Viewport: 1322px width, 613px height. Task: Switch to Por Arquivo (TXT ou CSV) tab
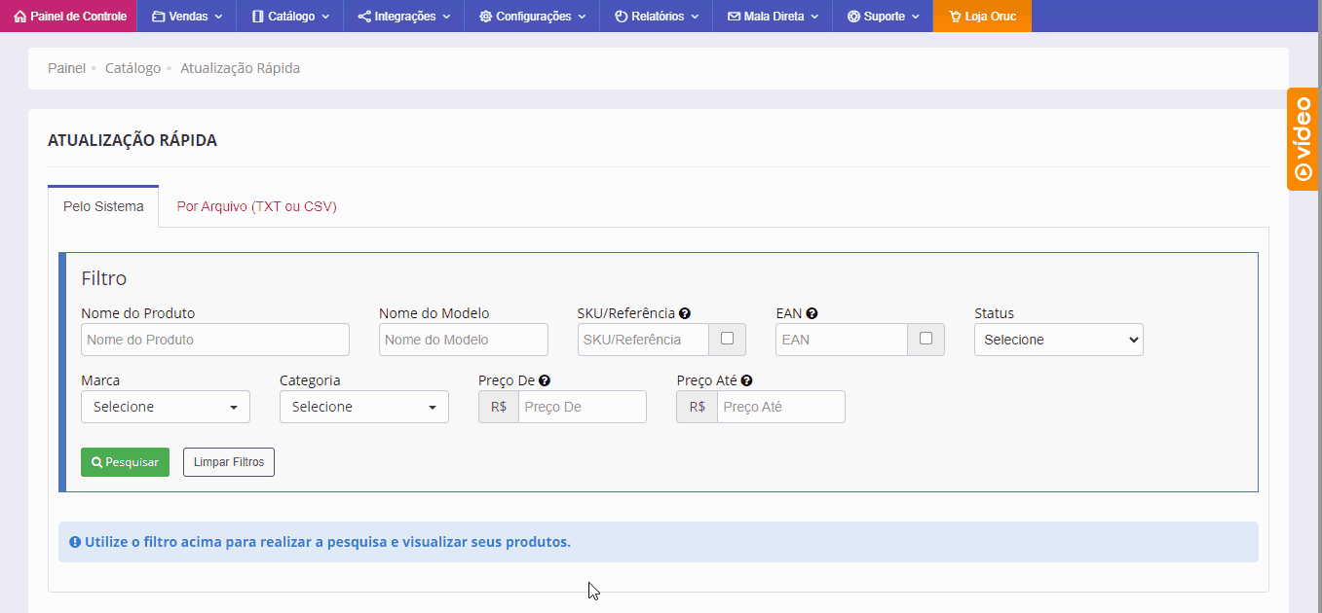[x=256, y=206]
